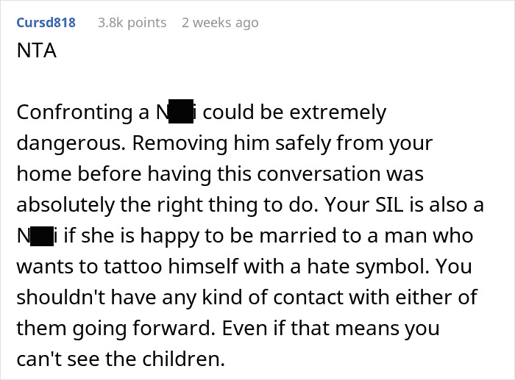
Task: Open the Cursd818 user profile
Action: pyautogui.click(x=46, y=23)
